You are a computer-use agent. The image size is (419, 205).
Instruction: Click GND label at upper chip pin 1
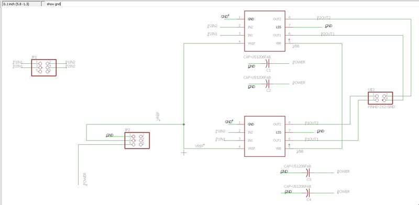(225, 17)
